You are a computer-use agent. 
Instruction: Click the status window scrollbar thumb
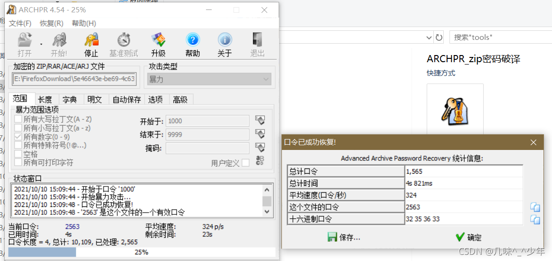[267, 201]
